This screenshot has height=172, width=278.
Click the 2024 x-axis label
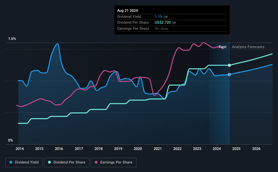pyautogui.click(x=217, y=149)
